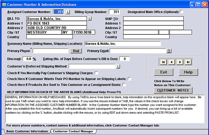Screen dimensions: 209x135
Task: Click the Primary Phone field
Action: pyautogui.click(x=51, y=51)
